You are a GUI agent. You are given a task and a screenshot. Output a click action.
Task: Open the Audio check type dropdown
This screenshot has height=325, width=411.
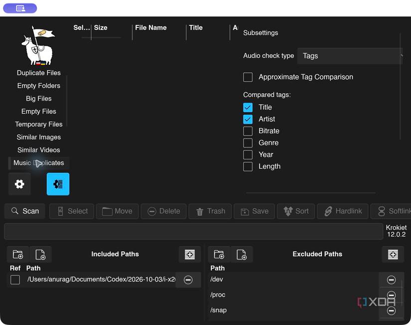[x=350, y=56]
